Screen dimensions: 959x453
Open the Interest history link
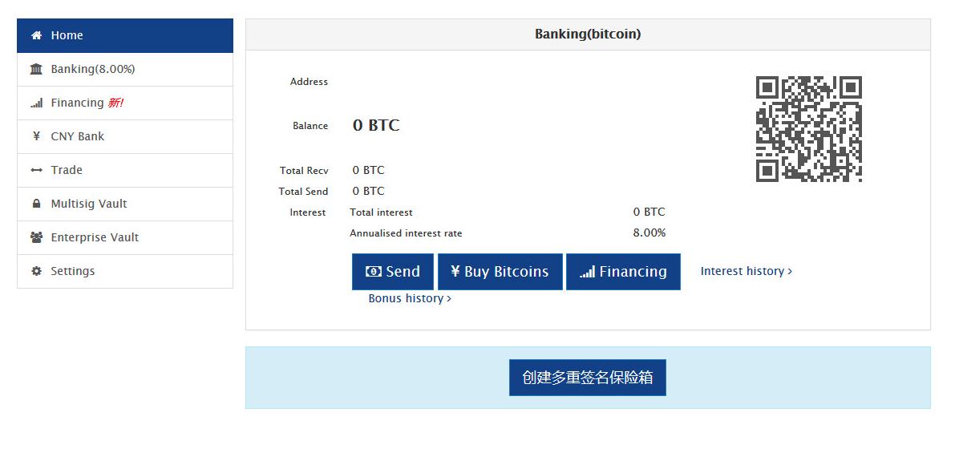click(747, 271)
